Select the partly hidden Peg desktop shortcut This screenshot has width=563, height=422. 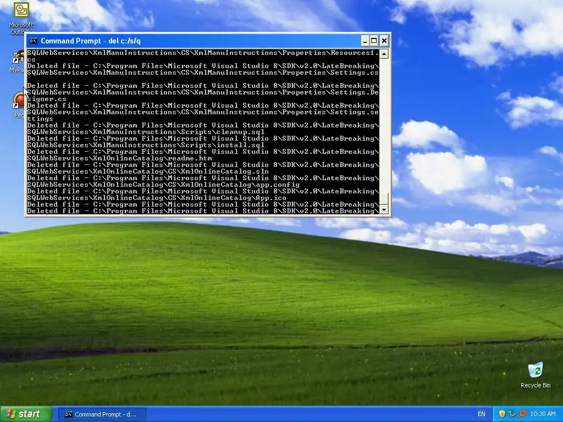(19, 105)
